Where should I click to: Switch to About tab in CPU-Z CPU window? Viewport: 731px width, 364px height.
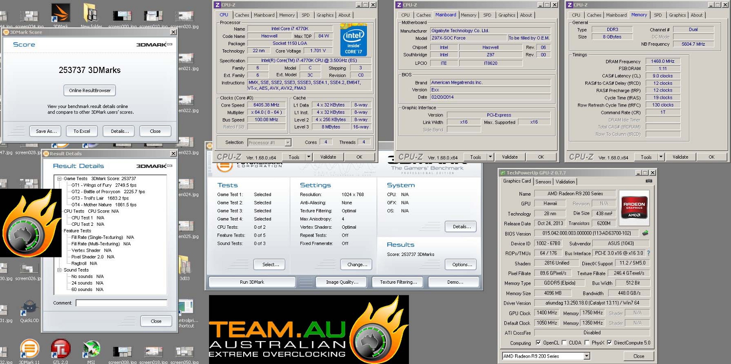click(x=345, y=15)
